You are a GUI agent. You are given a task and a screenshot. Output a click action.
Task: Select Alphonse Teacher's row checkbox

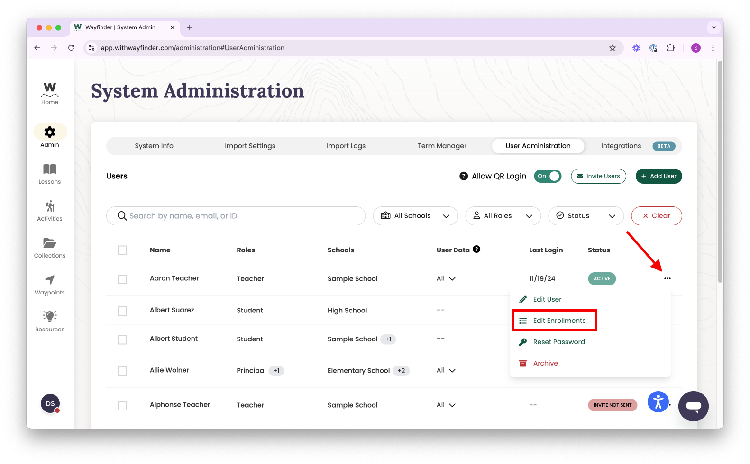pyautogui.click(x=122, y=406)
